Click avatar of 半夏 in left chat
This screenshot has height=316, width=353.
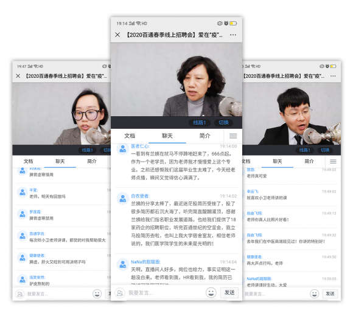(23, 193)
